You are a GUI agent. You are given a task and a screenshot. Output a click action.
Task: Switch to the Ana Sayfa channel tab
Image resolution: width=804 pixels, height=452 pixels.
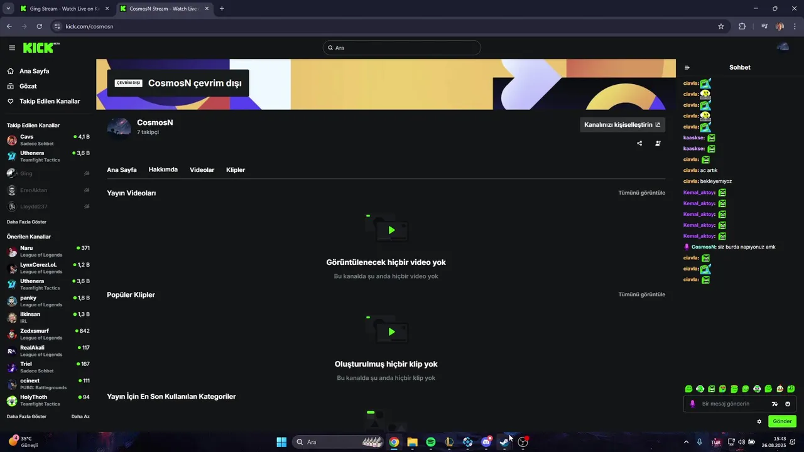coord(122,170)
